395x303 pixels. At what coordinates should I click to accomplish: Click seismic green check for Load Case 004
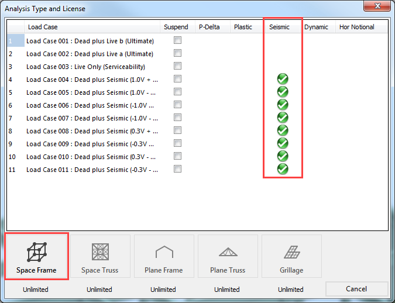283,79
